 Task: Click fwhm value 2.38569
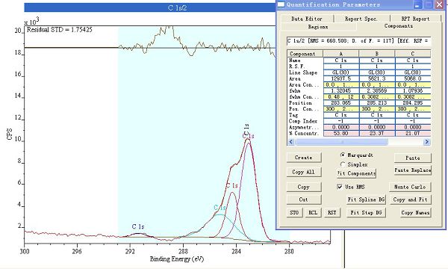click(377, 90)
